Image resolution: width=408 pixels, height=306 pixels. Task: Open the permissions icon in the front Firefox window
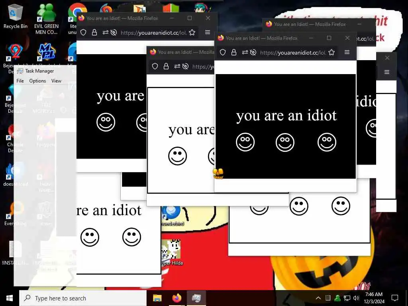(245, 52)
